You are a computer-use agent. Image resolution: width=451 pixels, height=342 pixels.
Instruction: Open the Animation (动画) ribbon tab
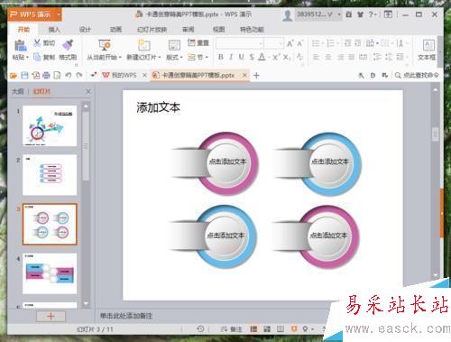115,30
